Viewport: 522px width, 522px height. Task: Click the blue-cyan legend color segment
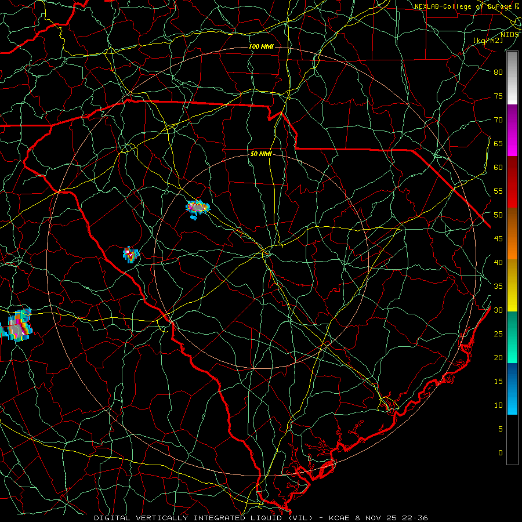pyautogui.click(x=512, y=389)
